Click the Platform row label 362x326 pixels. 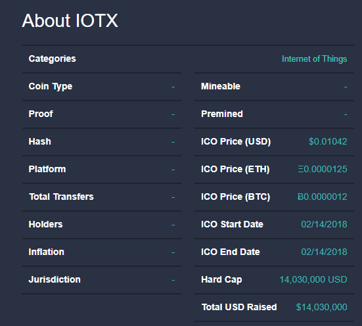[47, 169]
